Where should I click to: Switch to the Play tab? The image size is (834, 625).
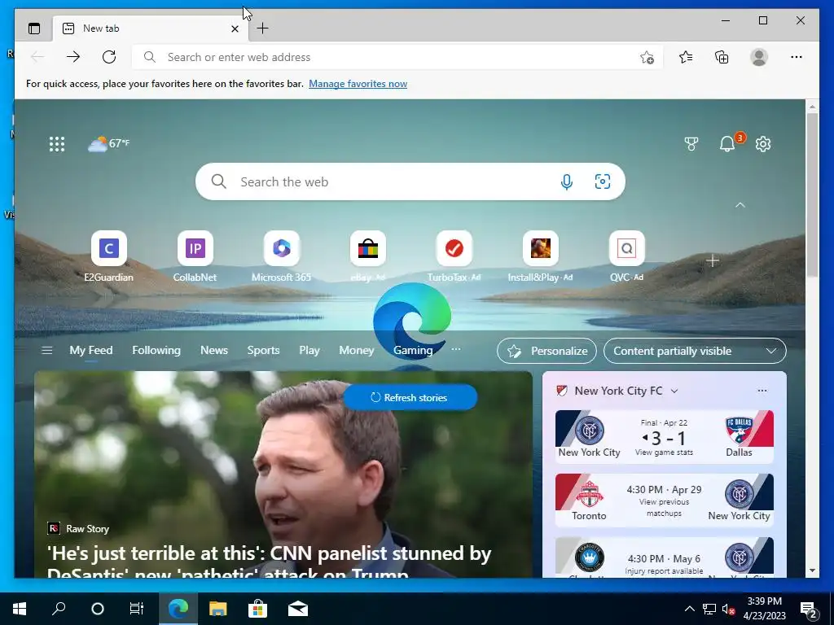tap(309, 350)
